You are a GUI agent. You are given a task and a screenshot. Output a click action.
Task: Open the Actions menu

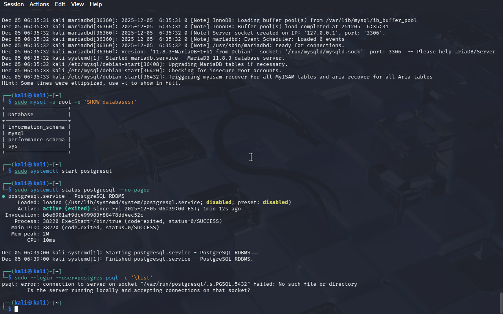click(39, 4)
